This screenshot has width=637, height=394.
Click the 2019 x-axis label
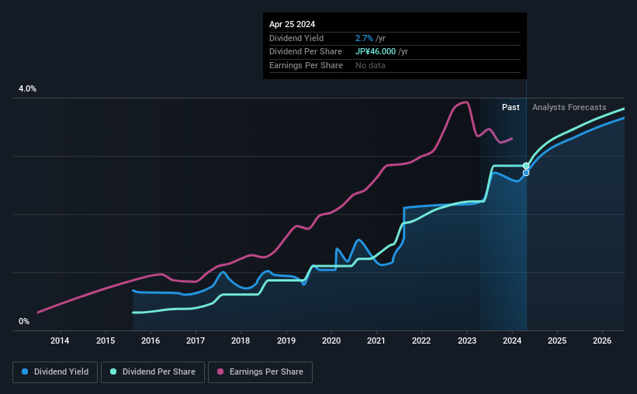[286, 340]
